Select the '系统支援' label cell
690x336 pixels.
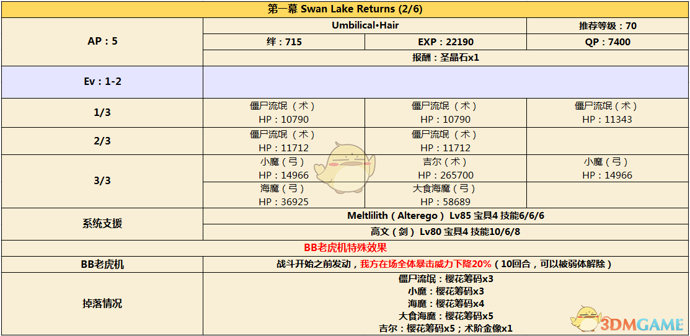[x=102, y=224]
